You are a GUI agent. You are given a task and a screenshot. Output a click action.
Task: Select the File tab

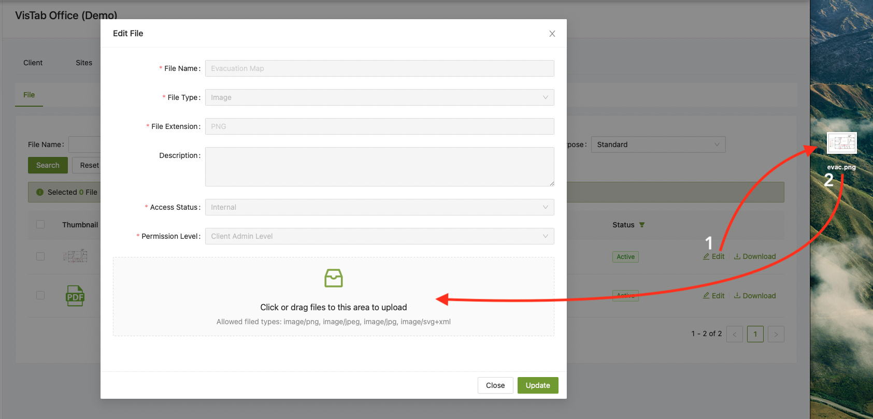29,95
